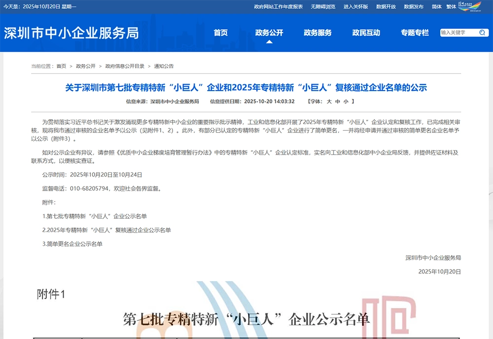Set font size to small (小)
The height and width of the screenshot is (339, 493).
click(346, 102)
